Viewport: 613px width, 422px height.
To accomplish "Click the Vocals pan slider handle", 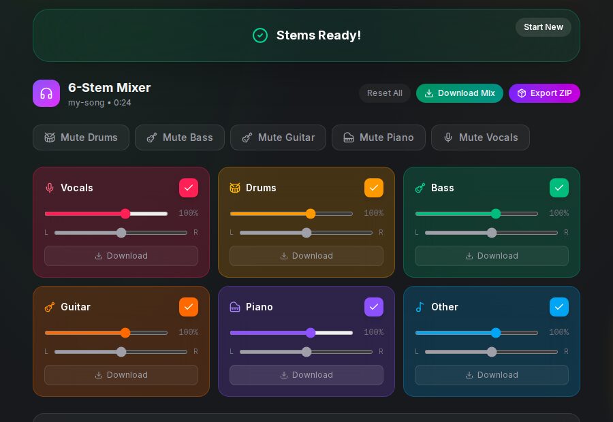I will point(121,233).
